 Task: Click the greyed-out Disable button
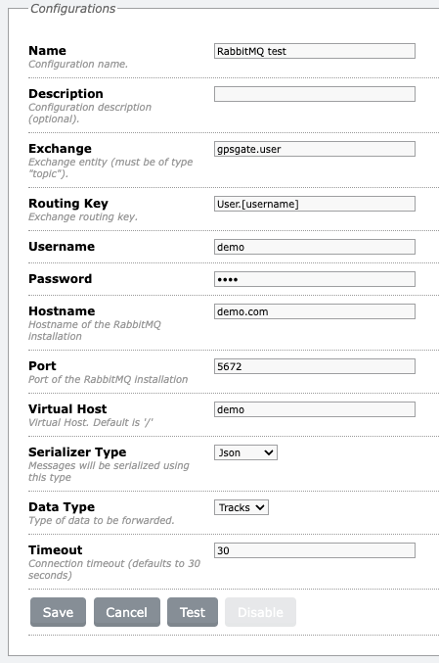click(x=260, y=612)
